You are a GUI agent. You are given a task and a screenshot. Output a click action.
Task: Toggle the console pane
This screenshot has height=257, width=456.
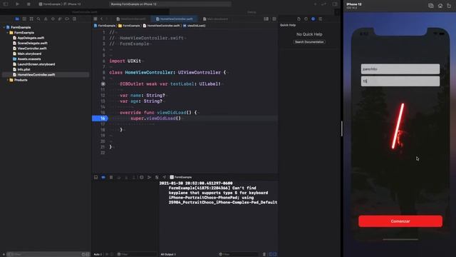point(275,254)
